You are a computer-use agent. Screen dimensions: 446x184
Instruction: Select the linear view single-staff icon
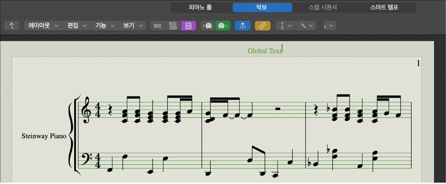coord(158,26)
